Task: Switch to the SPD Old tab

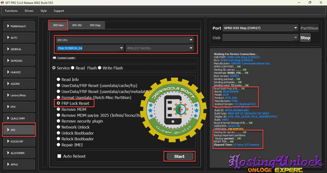Action: pyautogui.click(x=77, y=25)
